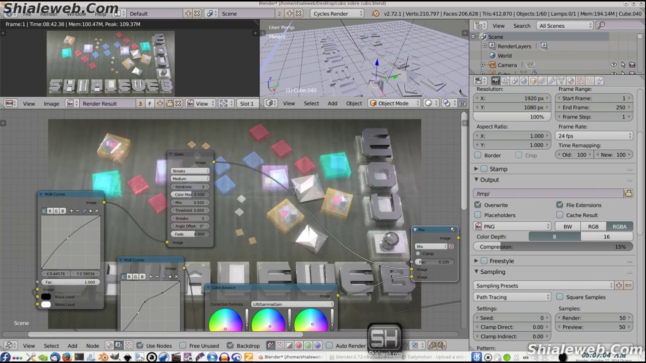The image size is (646, 363).
Task: Toggle the Overwrite checkbox
Action: [478, 205]
